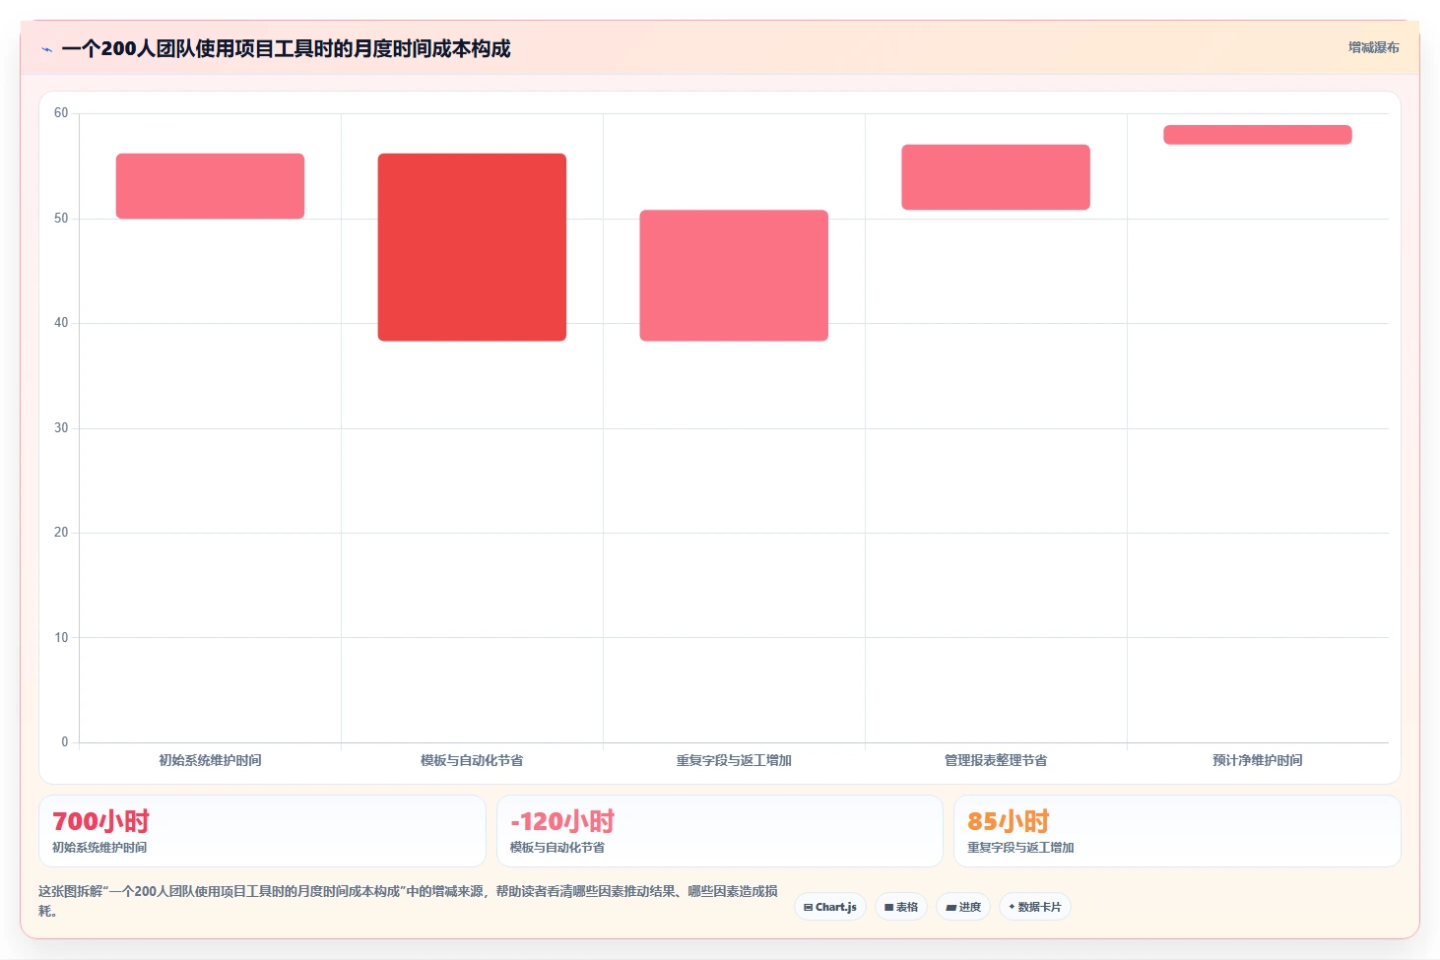Click the 进度 tag chip
Image resolution: width=1440 pixels, height=960 pixels.
[x=963, y=907]
